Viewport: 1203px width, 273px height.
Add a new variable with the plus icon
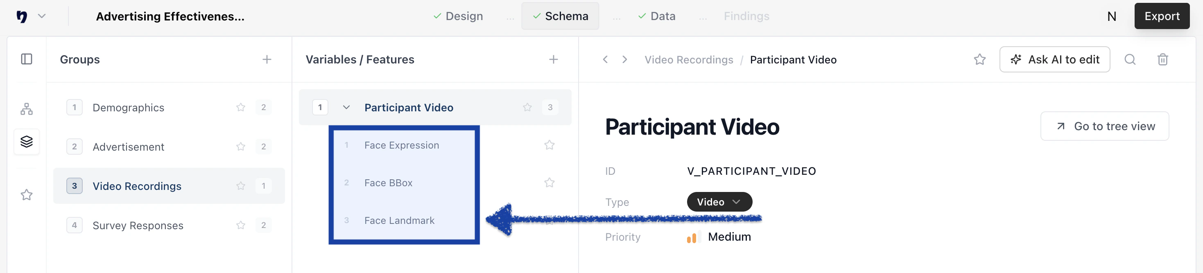coord(554,59)
